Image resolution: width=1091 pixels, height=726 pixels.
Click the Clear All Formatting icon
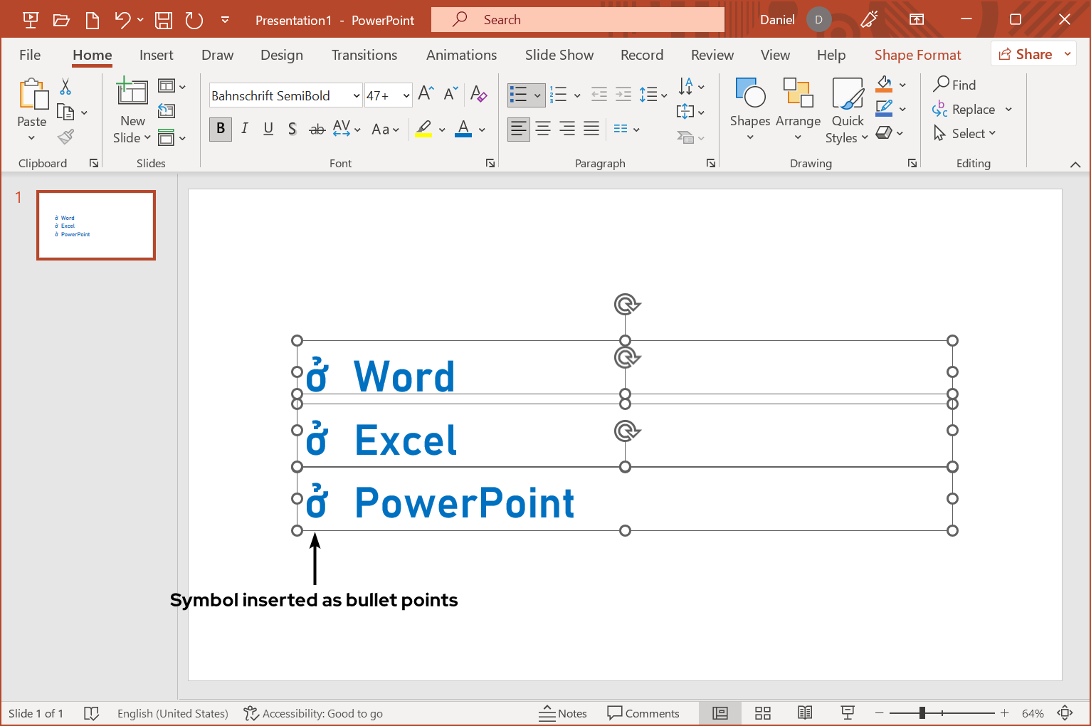[479, 94]
